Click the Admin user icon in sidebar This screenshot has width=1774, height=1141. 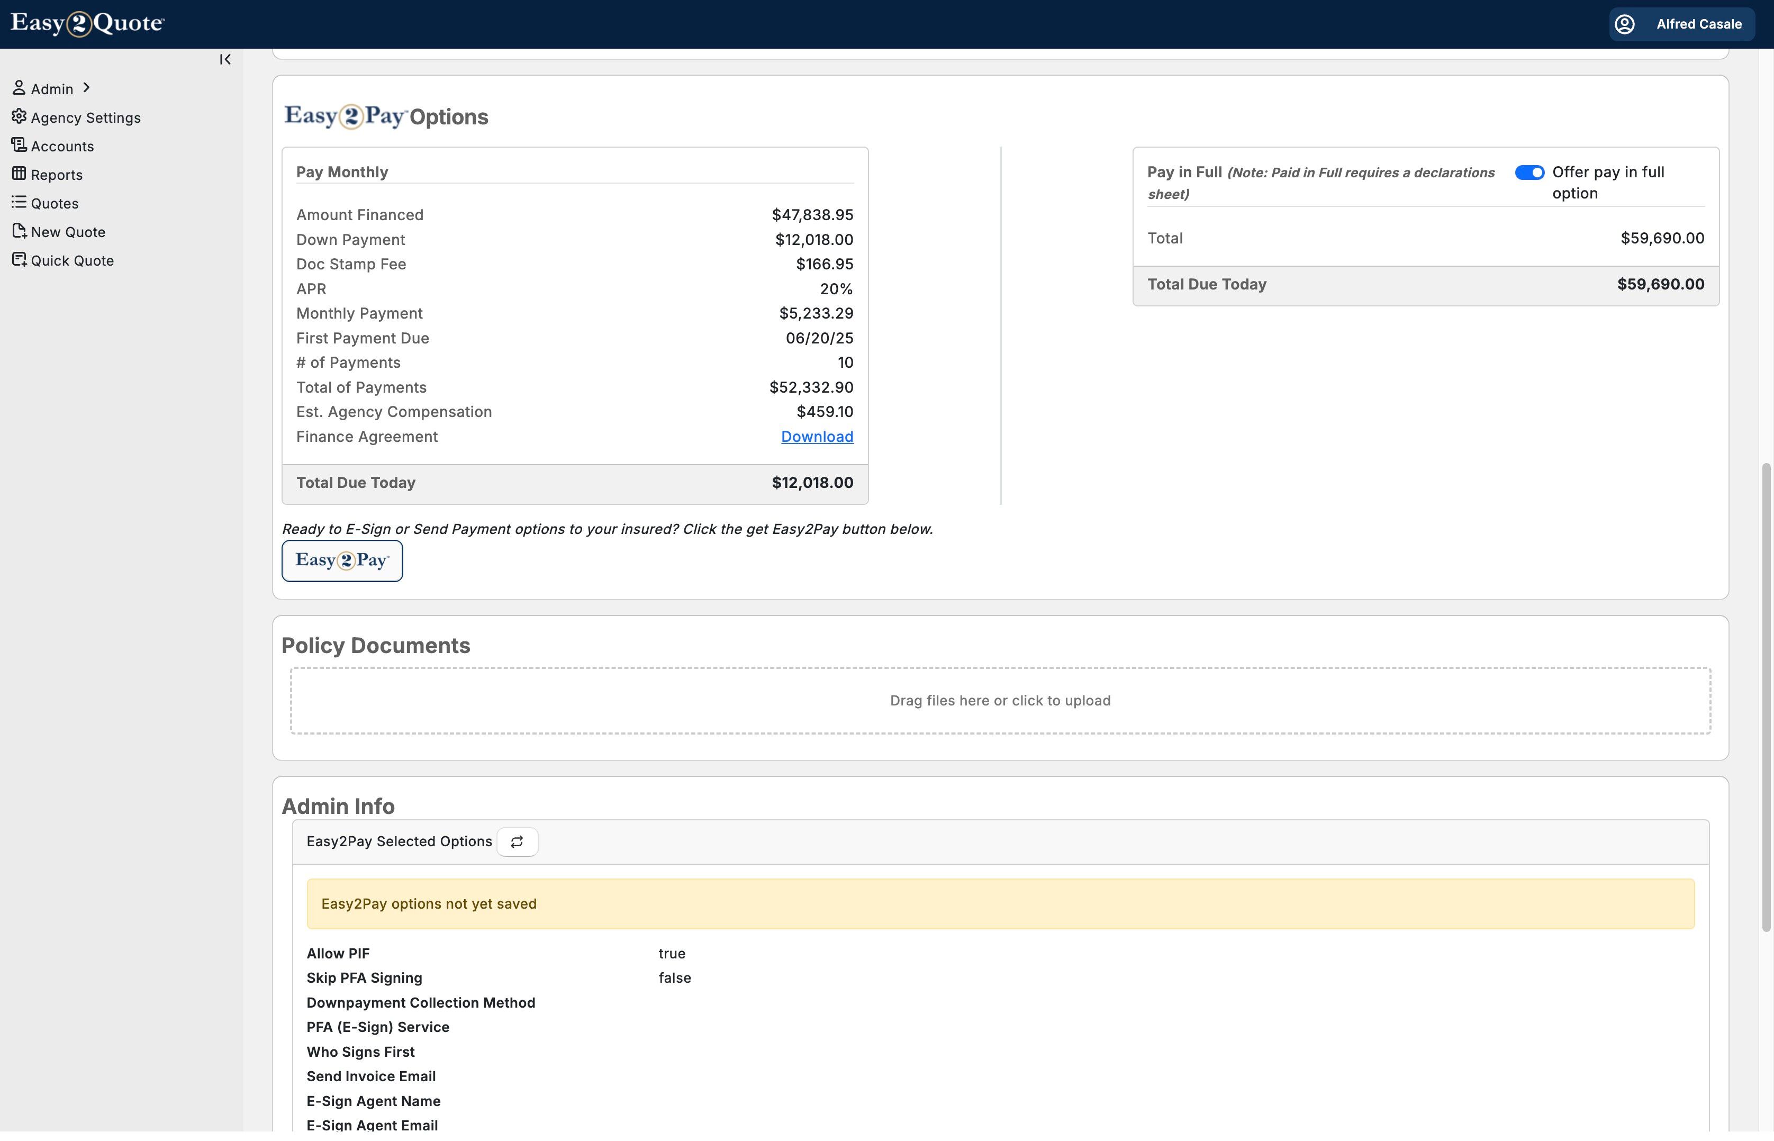19,88
